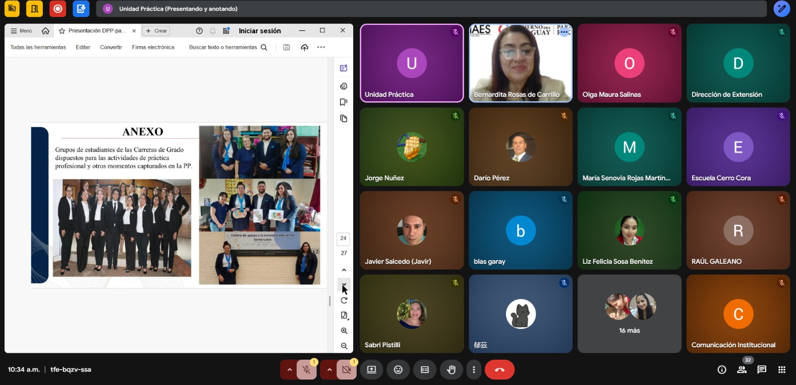The height and width of the screenshot is (385, 796).
Task: Rotate the PDF page with rotate icon
Action: [x=344, y=301]
